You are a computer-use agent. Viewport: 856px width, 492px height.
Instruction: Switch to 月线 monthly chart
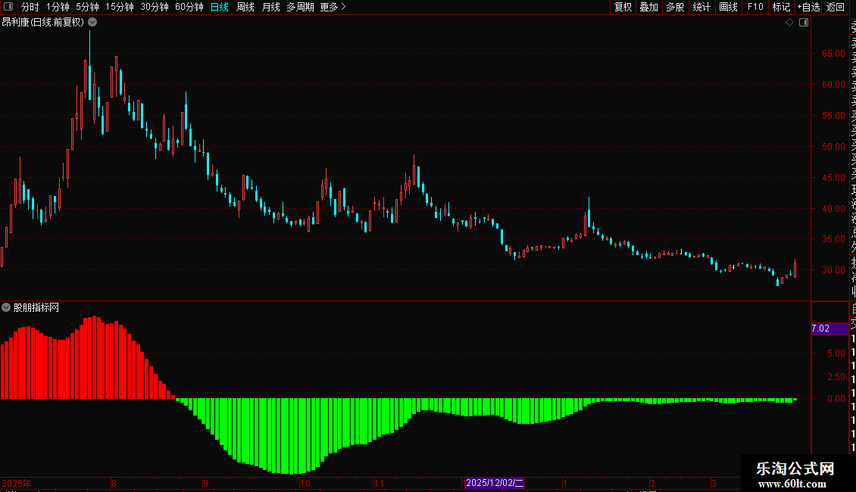[270, 7]
